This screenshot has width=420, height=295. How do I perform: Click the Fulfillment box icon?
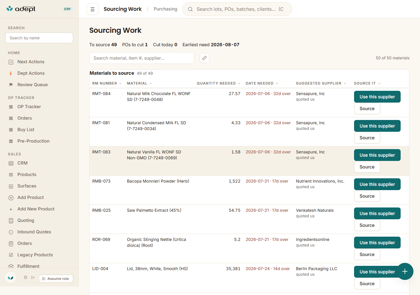click(11, 266)
